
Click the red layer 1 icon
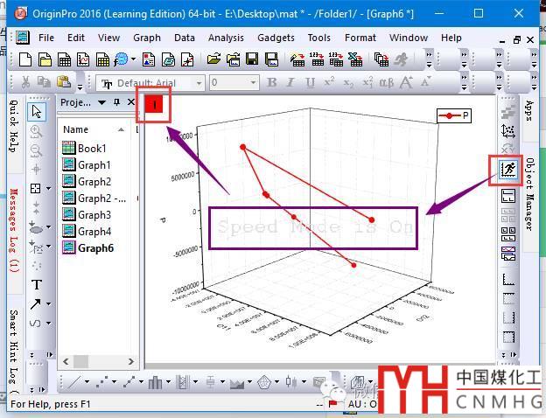click(156, 105)
